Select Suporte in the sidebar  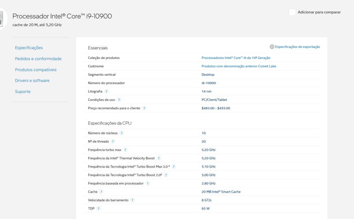(23, 91)
